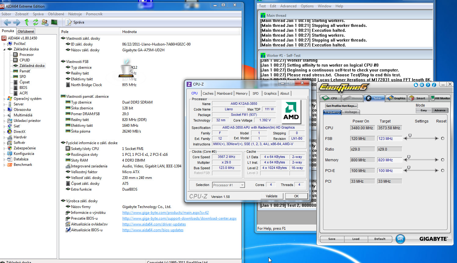Open the giga-byte.com products link
The height and width of the screenshot is (263, 457).
pos(165,213)
